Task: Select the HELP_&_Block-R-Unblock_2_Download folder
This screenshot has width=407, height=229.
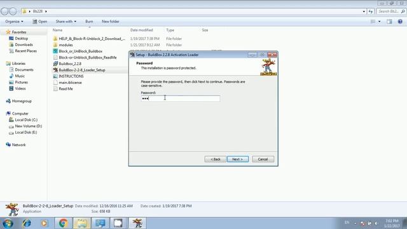Action: [89, 39]
